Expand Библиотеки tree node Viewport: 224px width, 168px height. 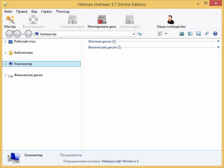6,53
